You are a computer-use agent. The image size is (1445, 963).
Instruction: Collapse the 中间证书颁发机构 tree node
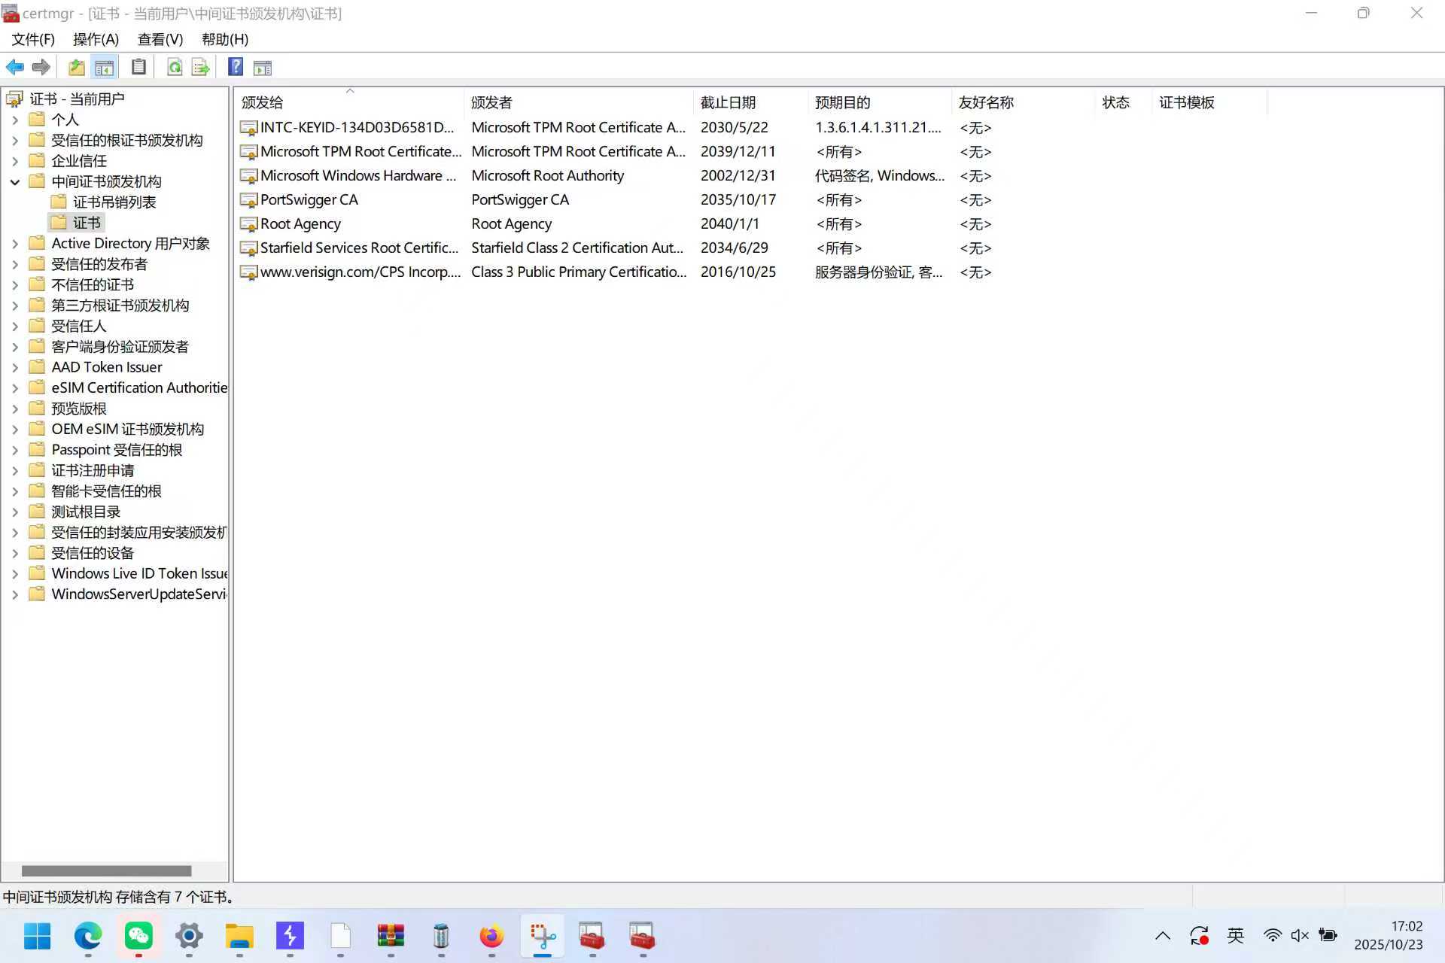pos(15,181)
